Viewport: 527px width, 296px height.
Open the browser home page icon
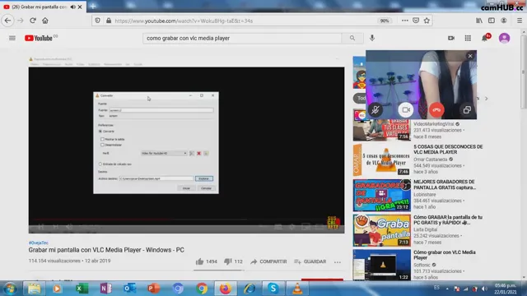coord(45,21)
